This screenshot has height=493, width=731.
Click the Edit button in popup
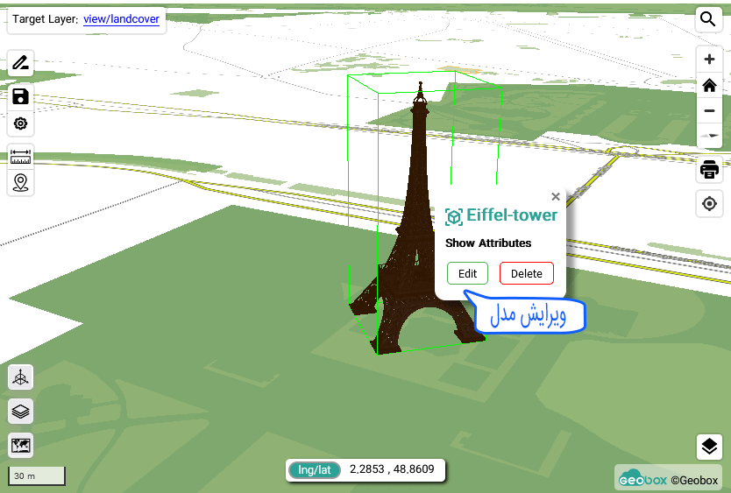pos(467,273)
